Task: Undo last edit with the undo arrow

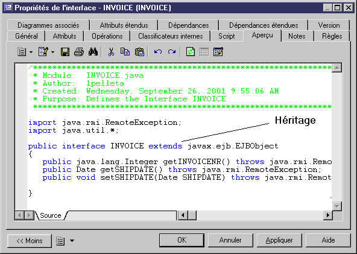Action: (x=158, y=52)
